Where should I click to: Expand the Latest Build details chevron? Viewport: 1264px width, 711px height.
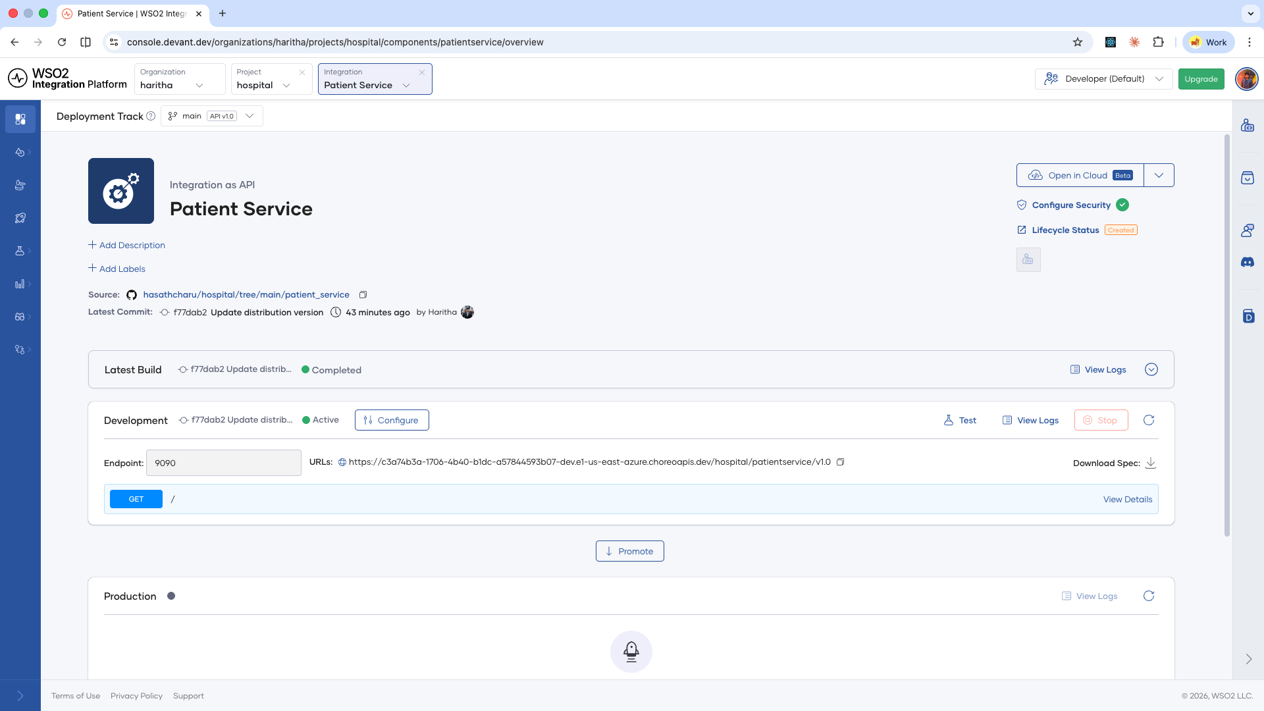(1151, 369)
